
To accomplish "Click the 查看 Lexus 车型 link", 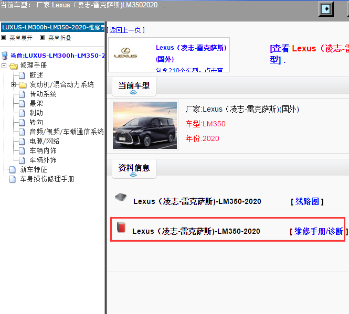I will pos(309,54).
